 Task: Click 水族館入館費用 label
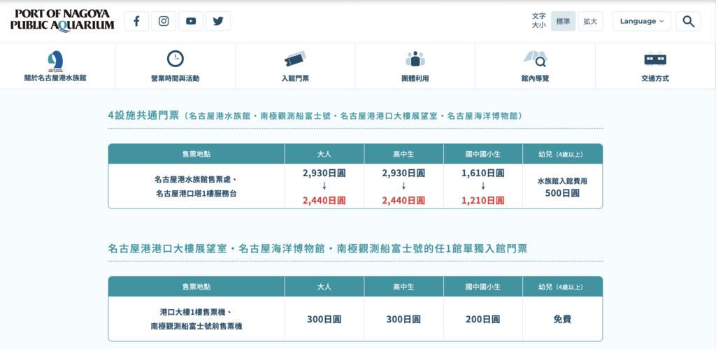(x=562, y=181)
